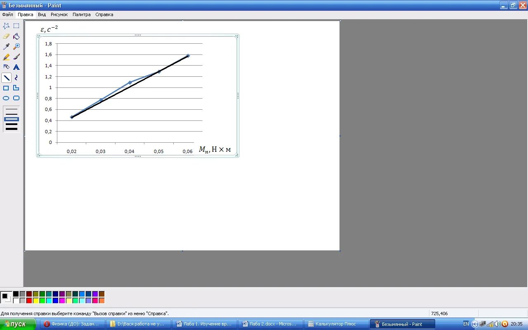Switch to the Pencil tool

tap(6, 57)
